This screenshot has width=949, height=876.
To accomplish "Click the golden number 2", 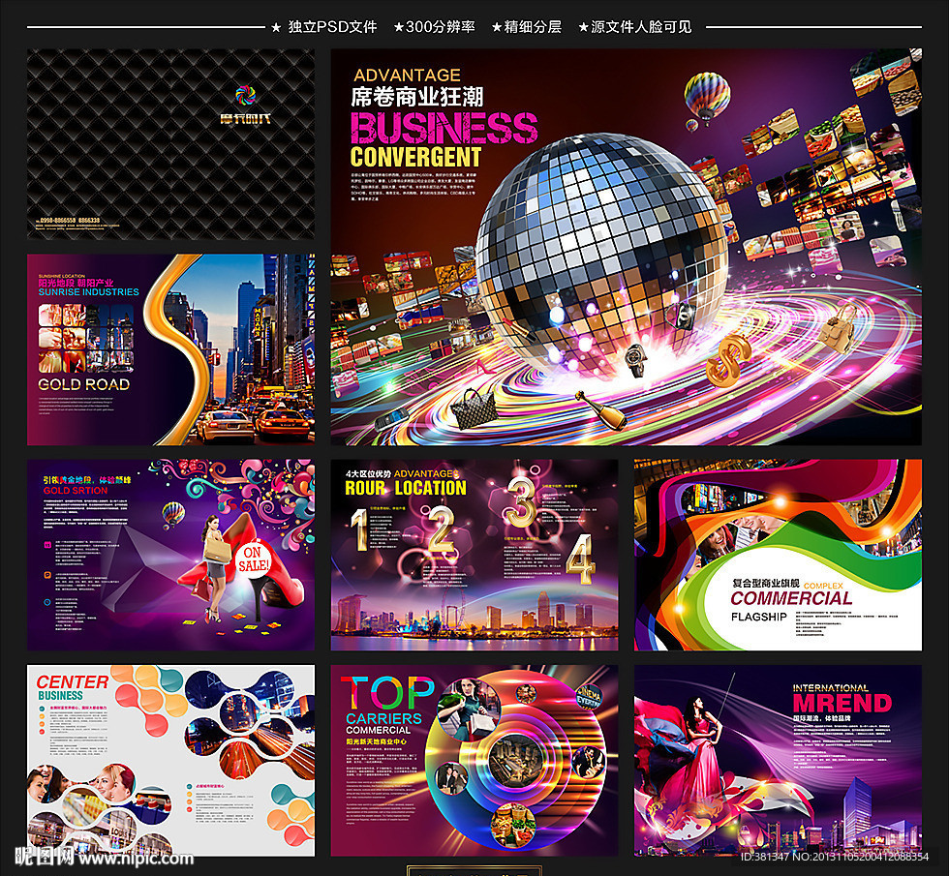I will pos(442,529).
